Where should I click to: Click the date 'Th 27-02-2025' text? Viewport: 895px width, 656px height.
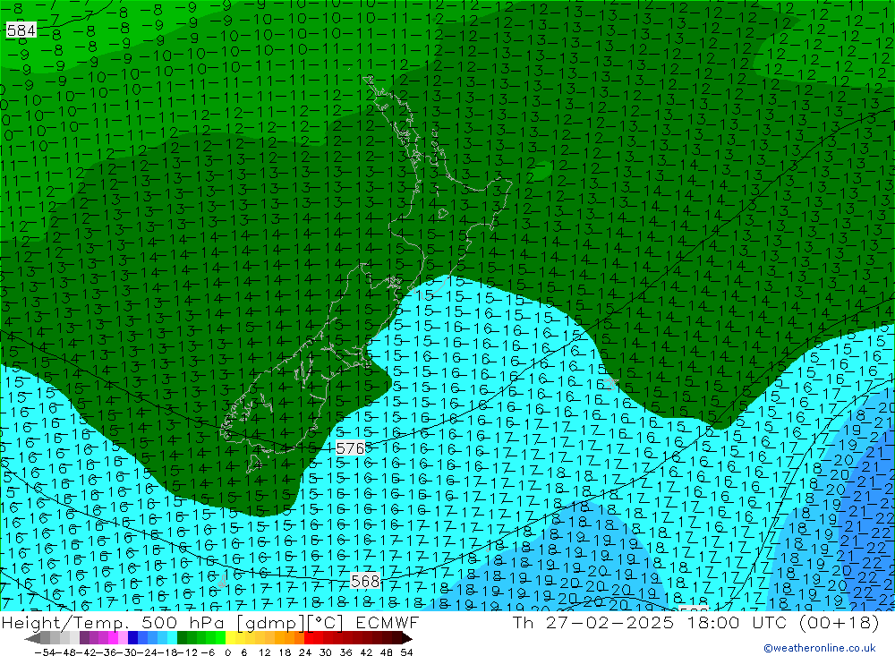[x=593, y=623]
